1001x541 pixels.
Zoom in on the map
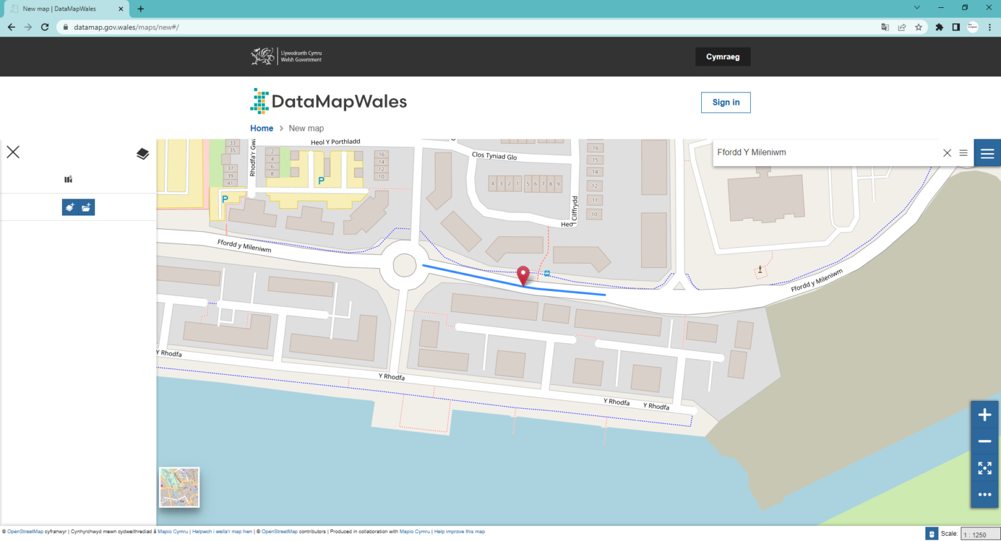click(x=985, y=415)
